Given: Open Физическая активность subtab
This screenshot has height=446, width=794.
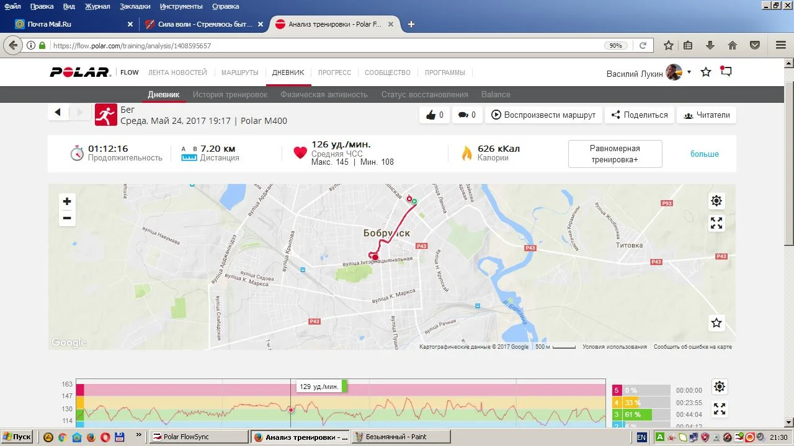Looking at the screenshot, I should [324, 94].
